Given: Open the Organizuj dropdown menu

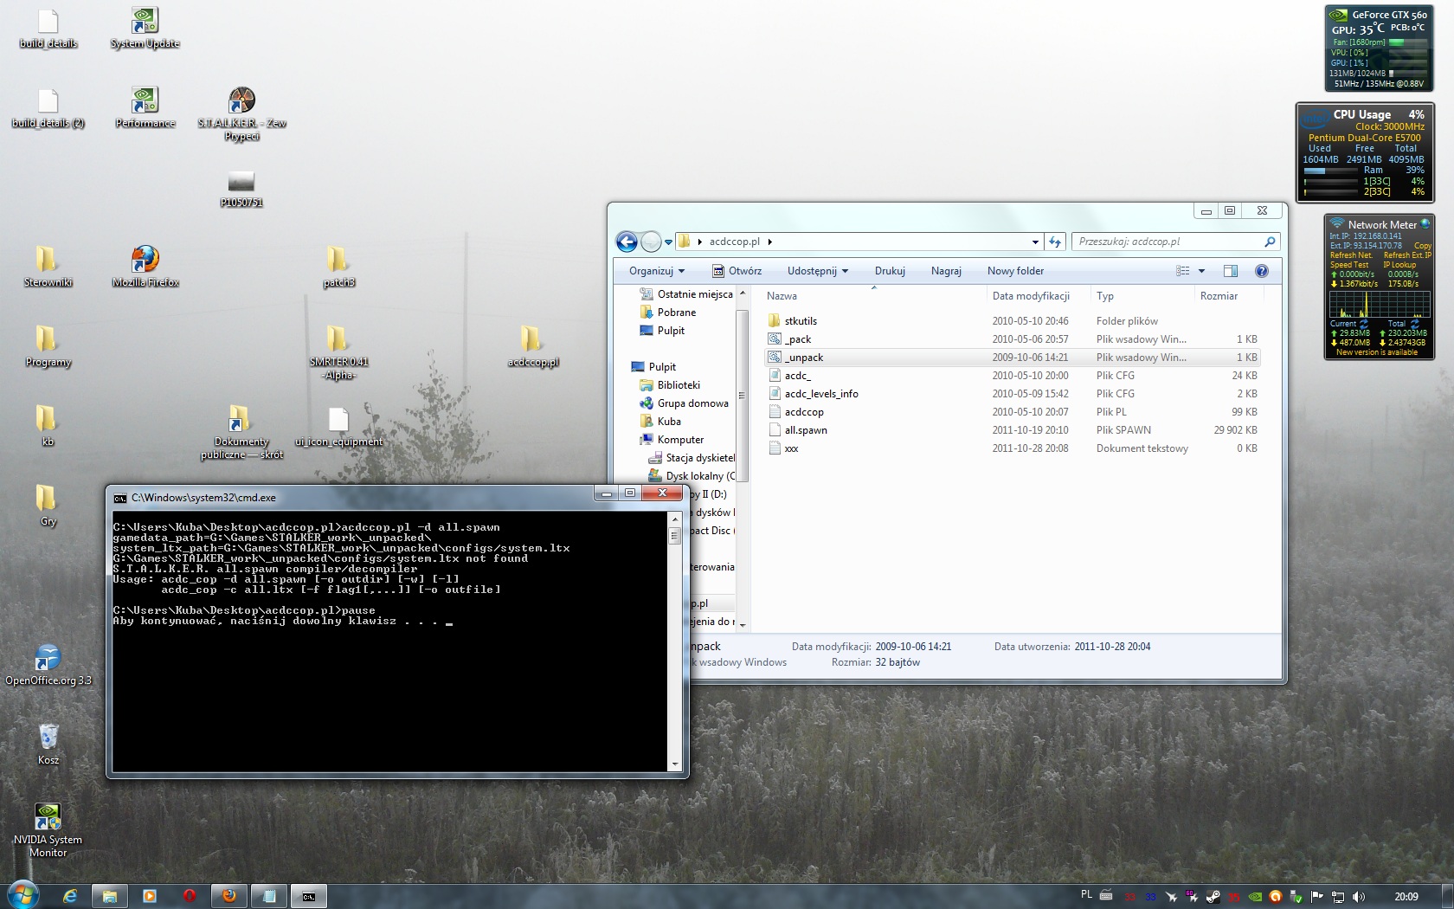Looking at the screenshot, I should pyautogui.click(x=656, y=271).
